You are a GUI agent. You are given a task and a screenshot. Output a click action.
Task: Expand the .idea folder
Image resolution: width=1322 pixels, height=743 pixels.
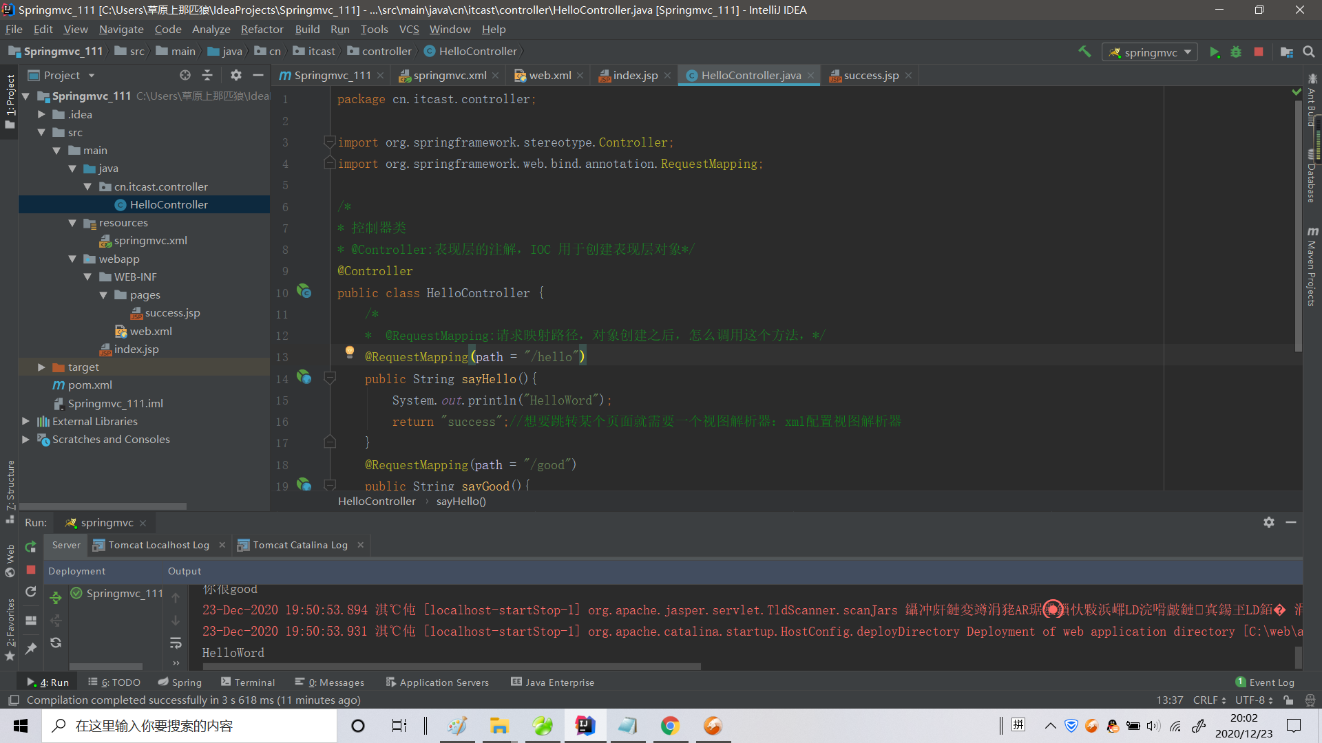point(41,114)
